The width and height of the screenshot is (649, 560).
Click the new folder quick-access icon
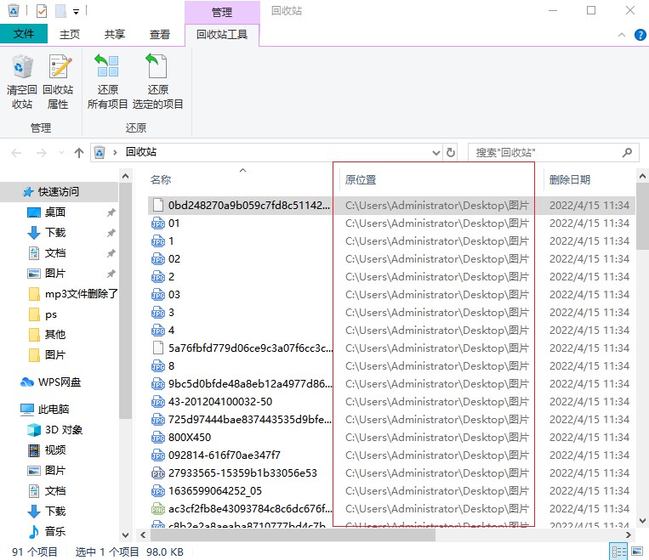pyautogui.click(x=61, y=11)
